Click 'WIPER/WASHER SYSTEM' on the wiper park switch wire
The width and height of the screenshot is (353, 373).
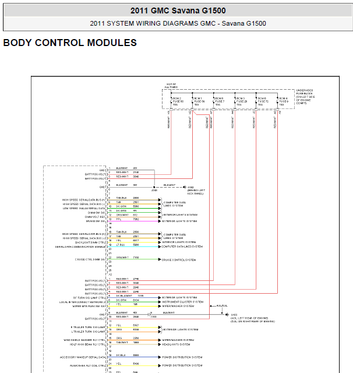pos(178,306)
